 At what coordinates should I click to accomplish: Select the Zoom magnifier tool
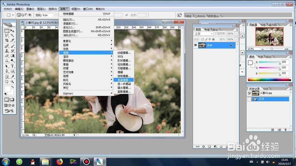click(12, 82)
